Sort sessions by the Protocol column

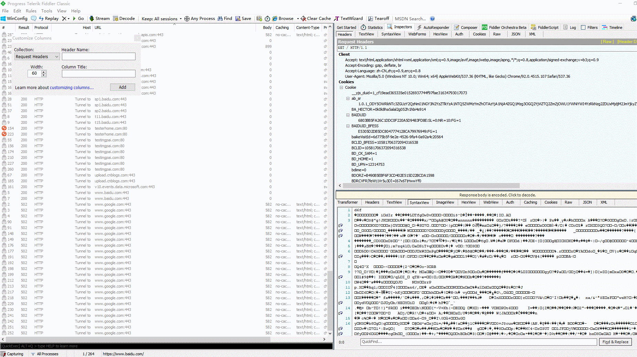pos(41,28)
